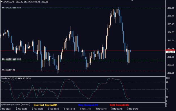Select the #61679702 sell 0.03 order label
The height and width of the screenshot is (111, 176).
point(11,8)
